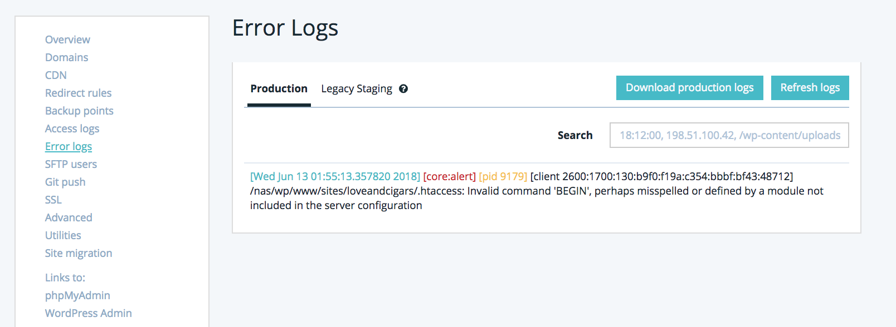The image size is (896, 327).
Task: Switch to the Production tab
Action: tap(279, 89)
